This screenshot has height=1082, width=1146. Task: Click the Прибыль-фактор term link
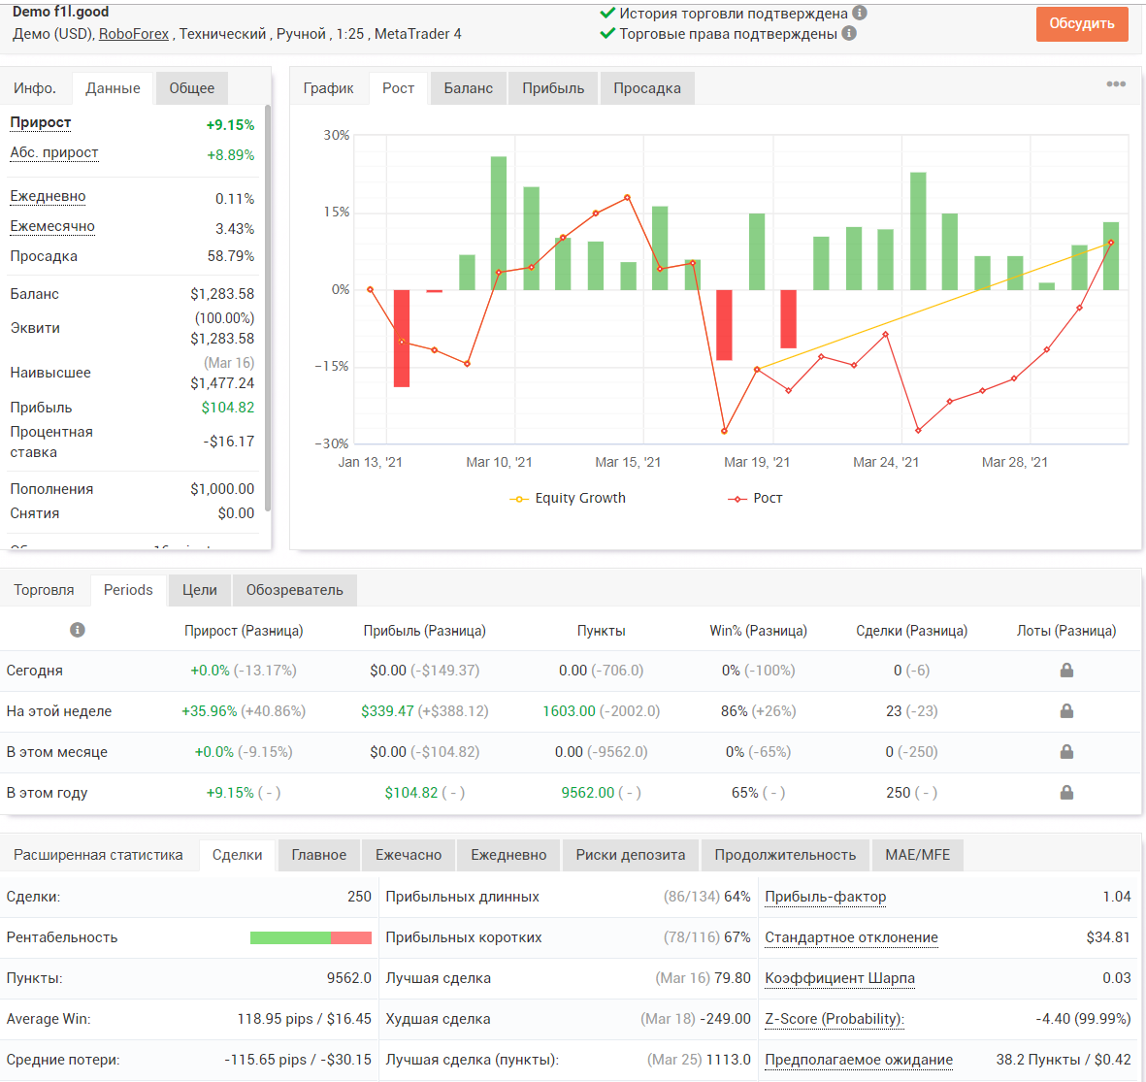click(825, 897)
